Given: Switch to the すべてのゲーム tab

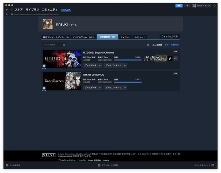Looking at the screenshot, I should click(84, 38).
